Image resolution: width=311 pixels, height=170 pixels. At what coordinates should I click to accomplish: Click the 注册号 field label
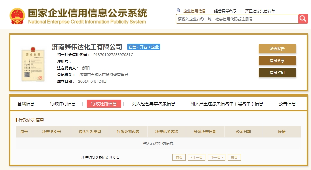[64, 61]
